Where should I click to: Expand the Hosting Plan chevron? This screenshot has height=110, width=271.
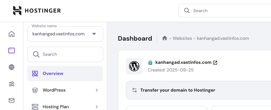tap(97, 107)
